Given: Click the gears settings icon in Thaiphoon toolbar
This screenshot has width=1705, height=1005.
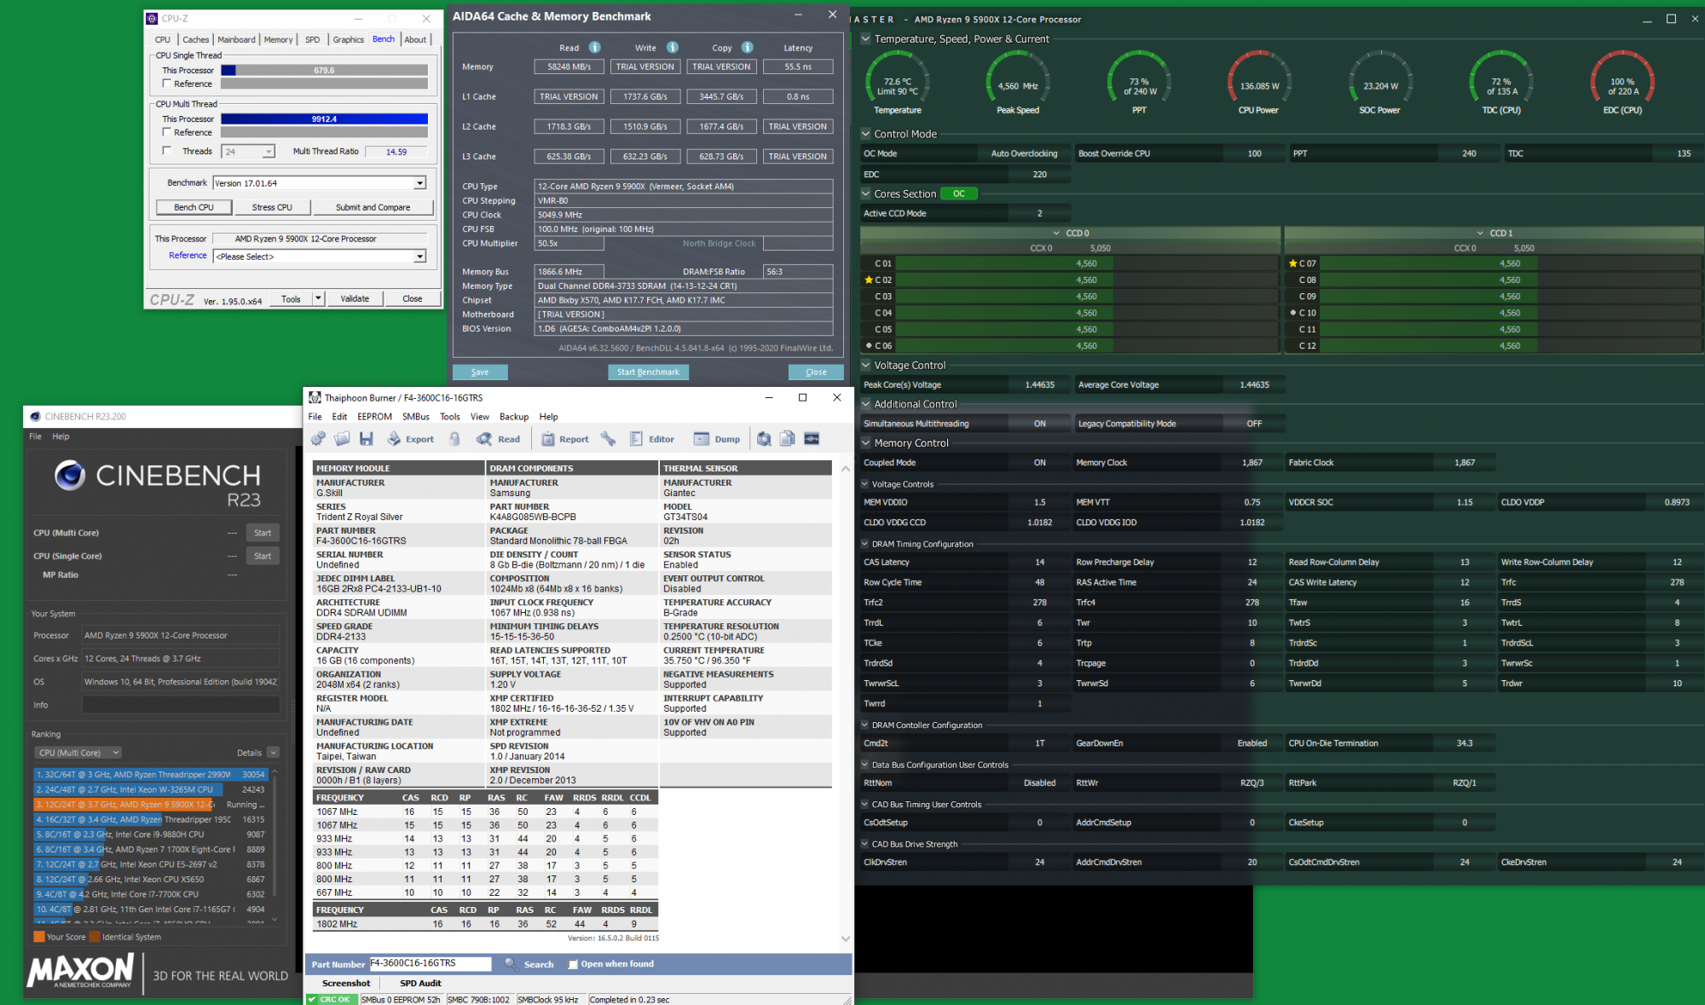Looking at the screenshot, I should (318, 439).
